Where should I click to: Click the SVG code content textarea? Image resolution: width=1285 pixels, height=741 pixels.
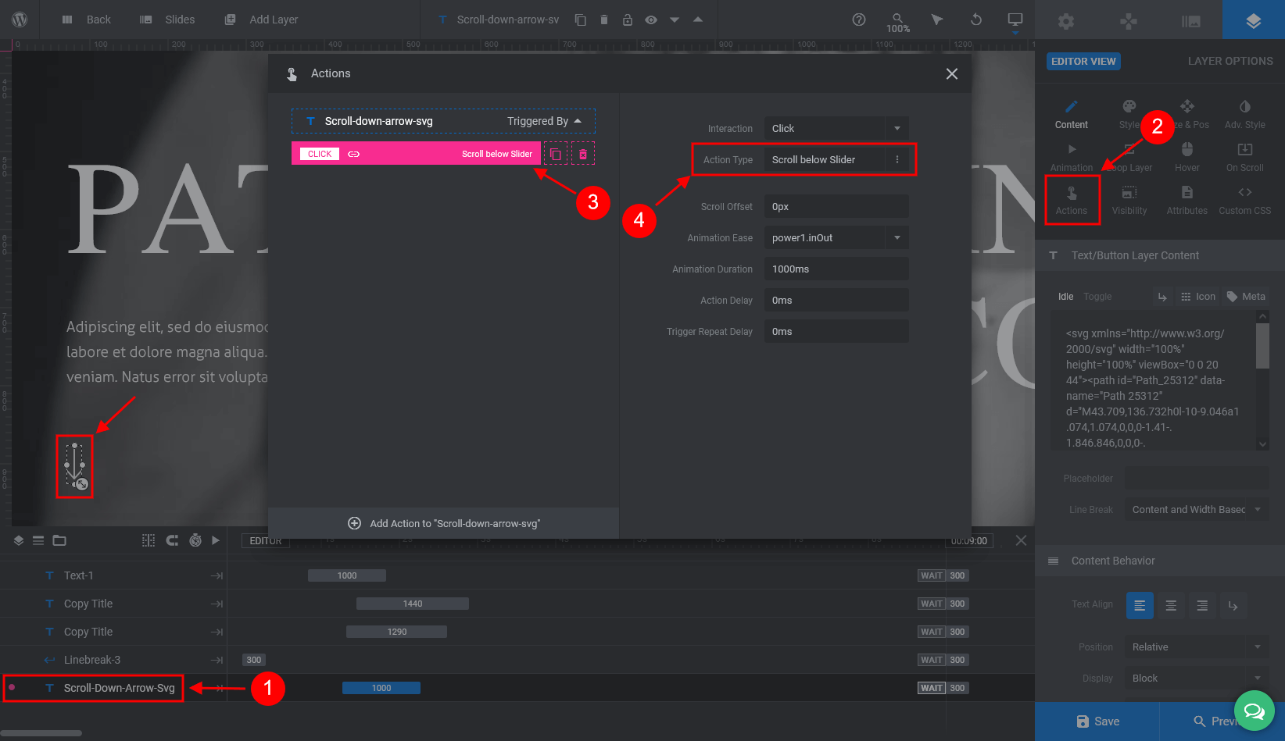click(1153, 379)
